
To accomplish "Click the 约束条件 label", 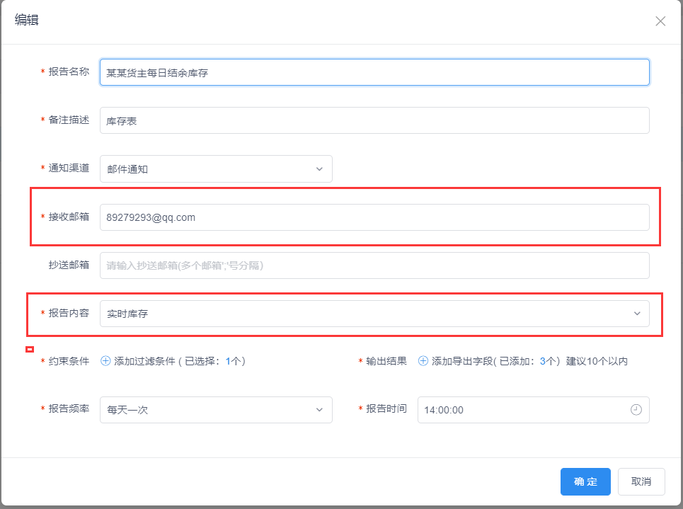I will (x=69, y=361).
